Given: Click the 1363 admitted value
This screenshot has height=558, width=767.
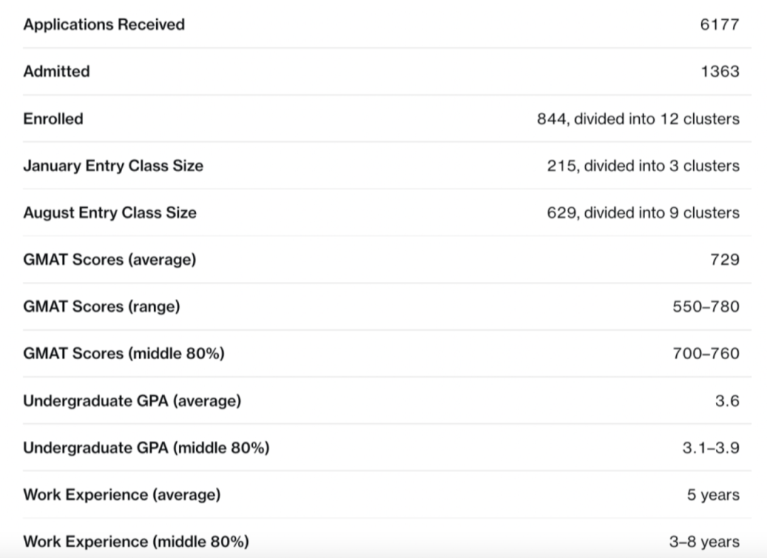Looking at the screenshot, I should click(x=719, y=72).
